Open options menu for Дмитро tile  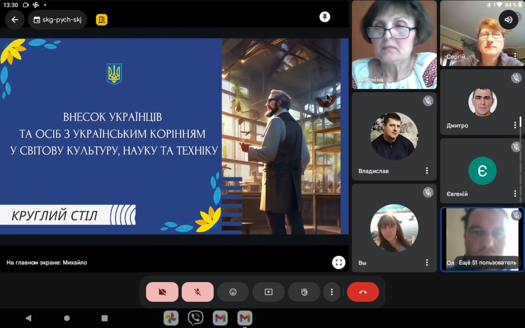515,125
